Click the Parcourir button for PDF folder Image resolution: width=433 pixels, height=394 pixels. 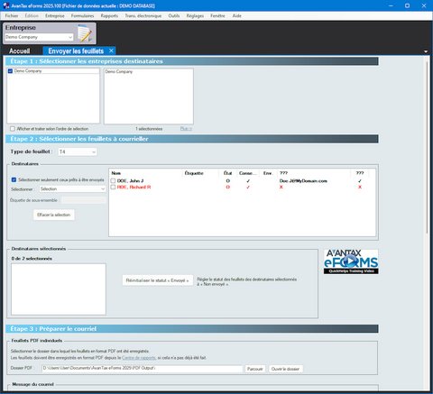pos(255,369)
